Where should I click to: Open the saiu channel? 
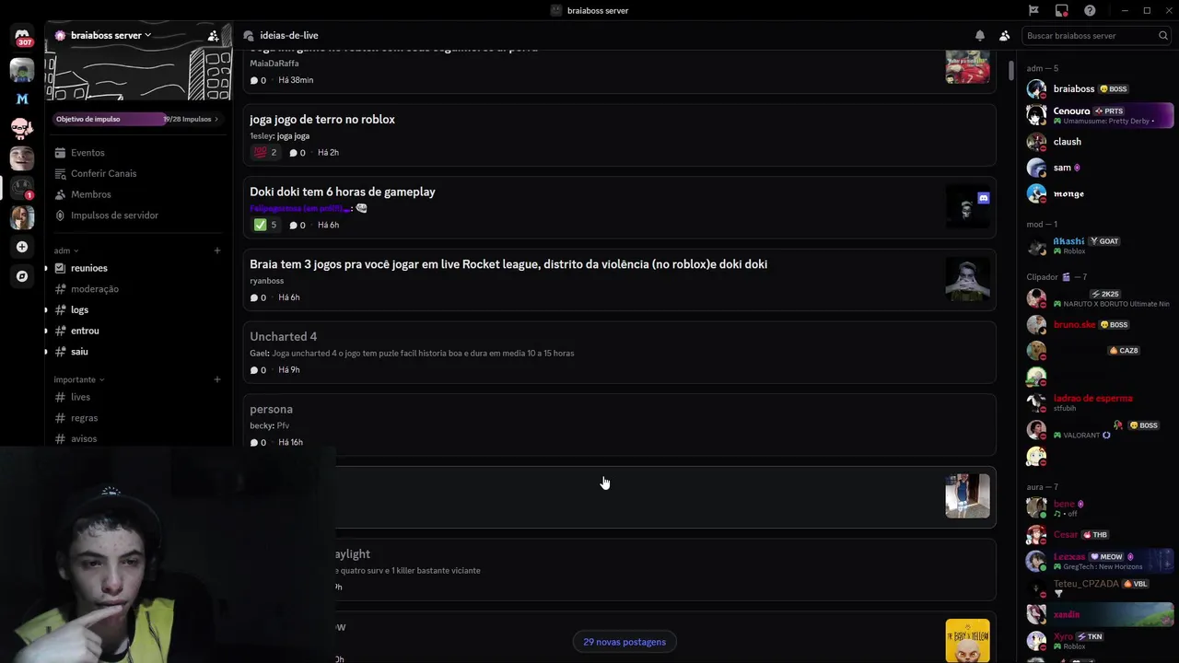tap(79, 352)
